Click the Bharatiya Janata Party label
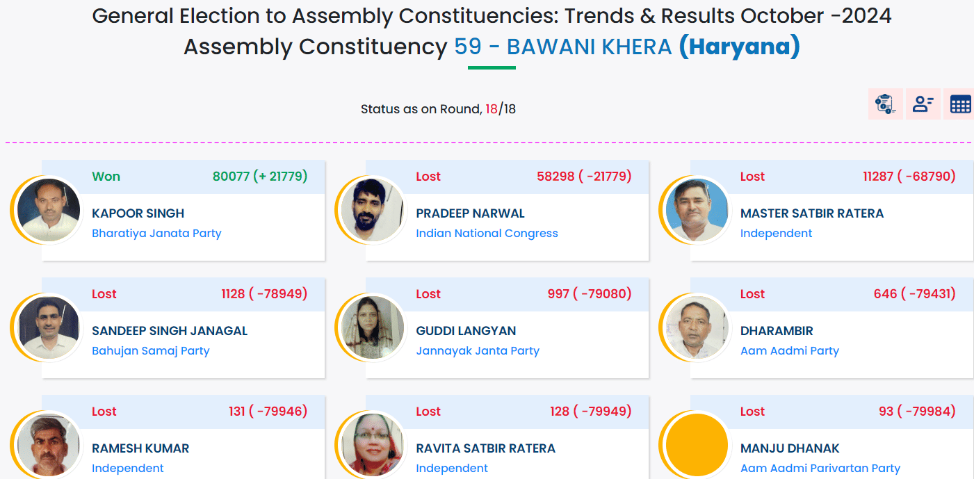The height and width of the screenshot is (479, 974). coord(156,234)
